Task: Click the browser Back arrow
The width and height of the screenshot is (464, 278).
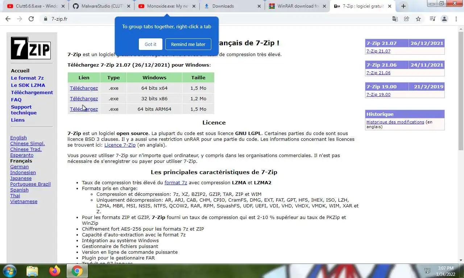Action: pyautogui.click(x=8, y=19)
